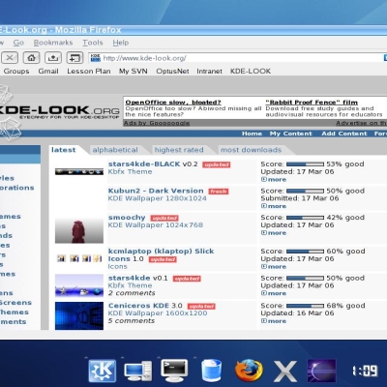The height and width of the screenshot is (387, 387).
Task: Click the 60% good score bar
Action: 305,252
